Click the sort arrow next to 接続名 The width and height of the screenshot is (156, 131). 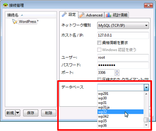(22, 15)
